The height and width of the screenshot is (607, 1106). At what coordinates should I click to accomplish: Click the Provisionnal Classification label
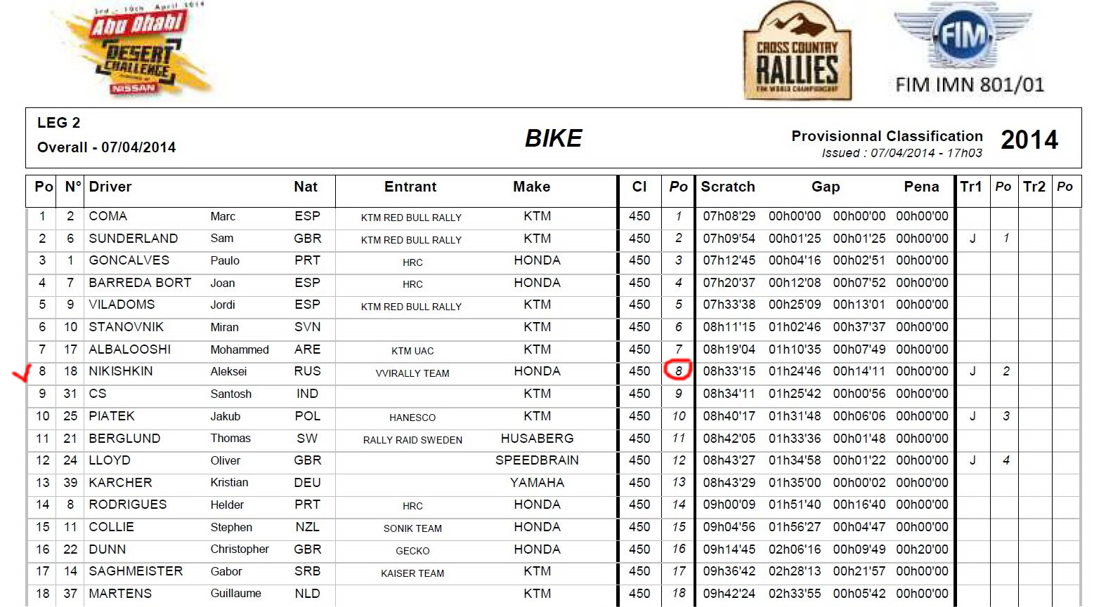887,136
